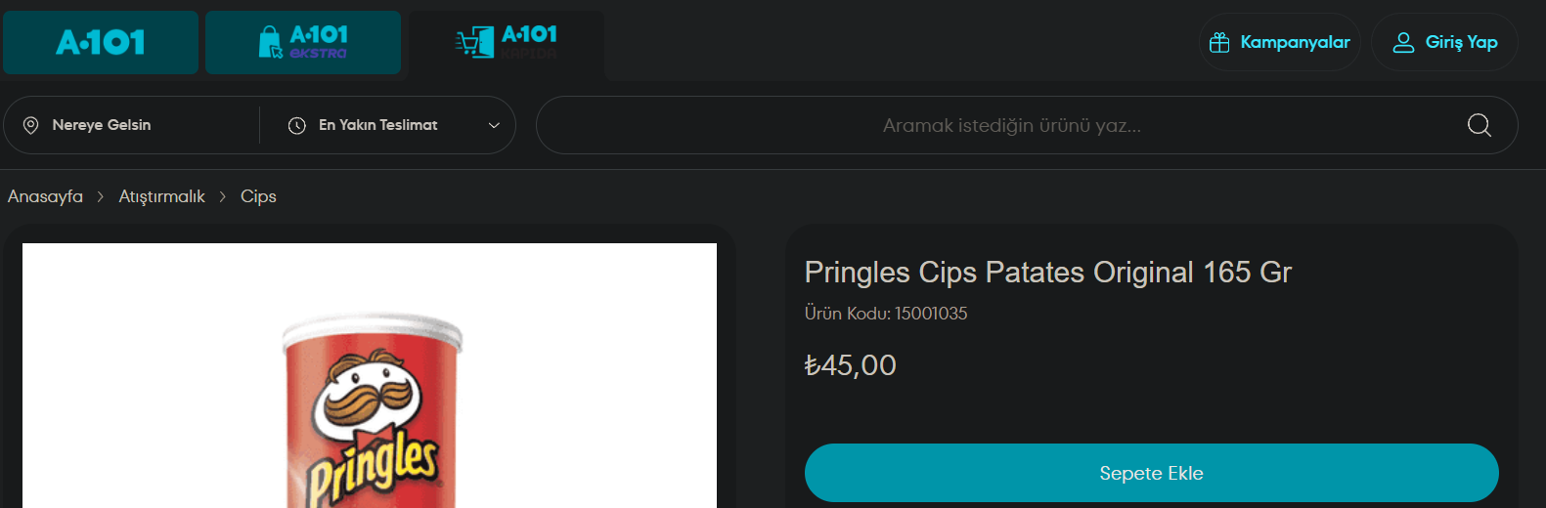The width and height of the screenshot is (1546, 508).
Task: Choose delivery address via Nereye Gelsin text
Action: click(x=102, y=125)
